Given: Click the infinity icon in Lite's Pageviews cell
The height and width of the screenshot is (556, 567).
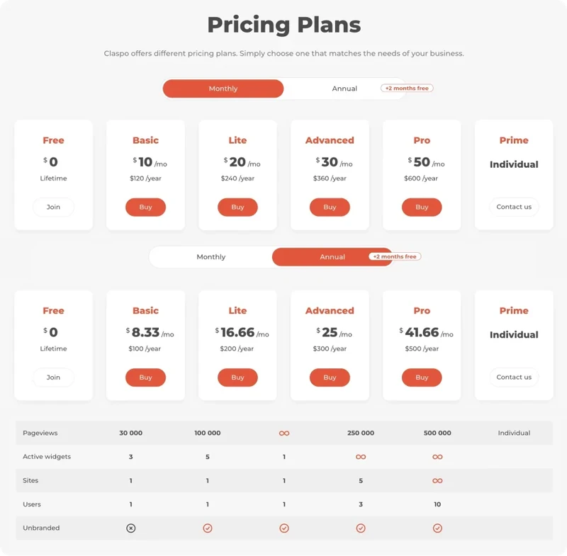Looking at the screenshot, I should coord(284,433).
